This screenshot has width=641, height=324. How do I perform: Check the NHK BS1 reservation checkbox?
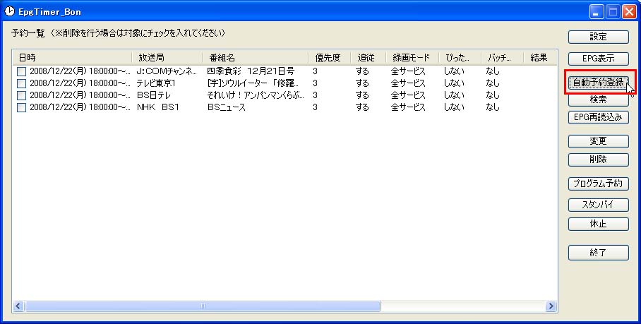21,107
